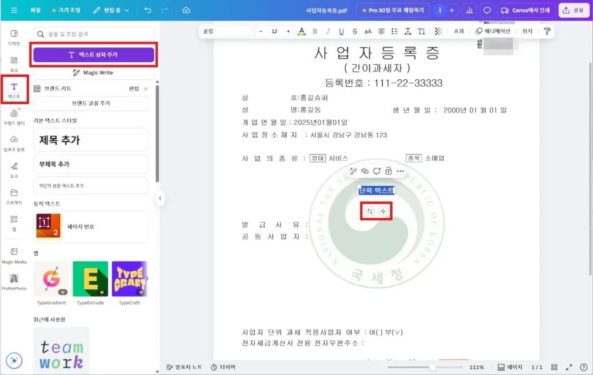Open the text color picker
Screen dimensions: 593x375
pyautogui.click(x=301, y=31)
